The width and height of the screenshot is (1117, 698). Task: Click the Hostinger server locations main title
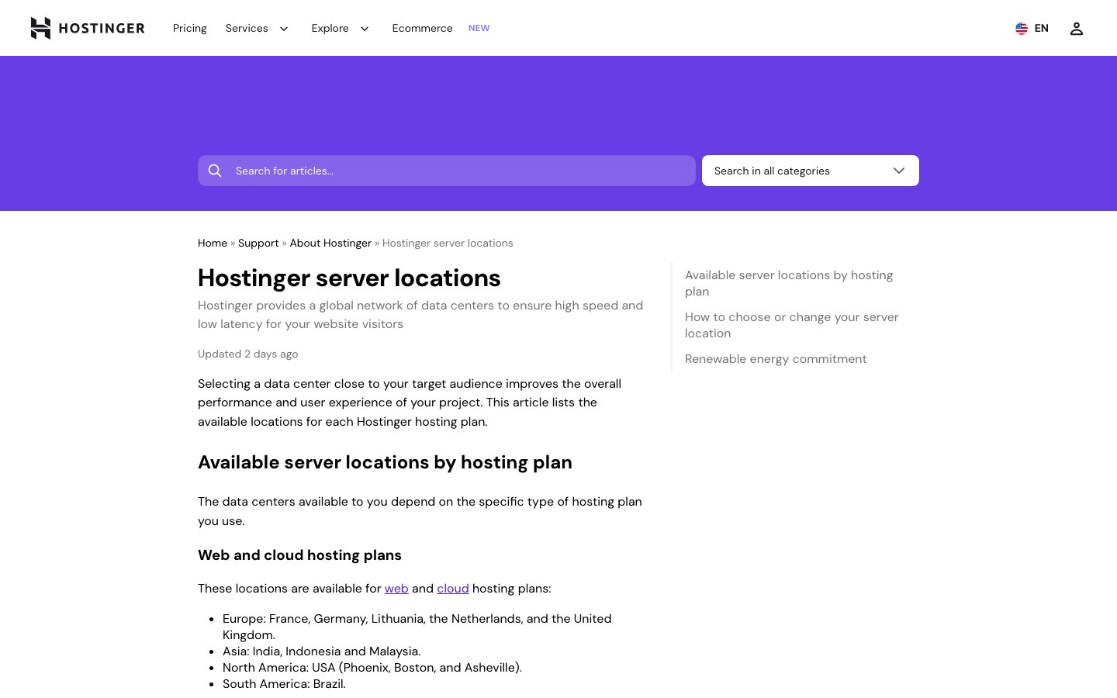[349, 278]
